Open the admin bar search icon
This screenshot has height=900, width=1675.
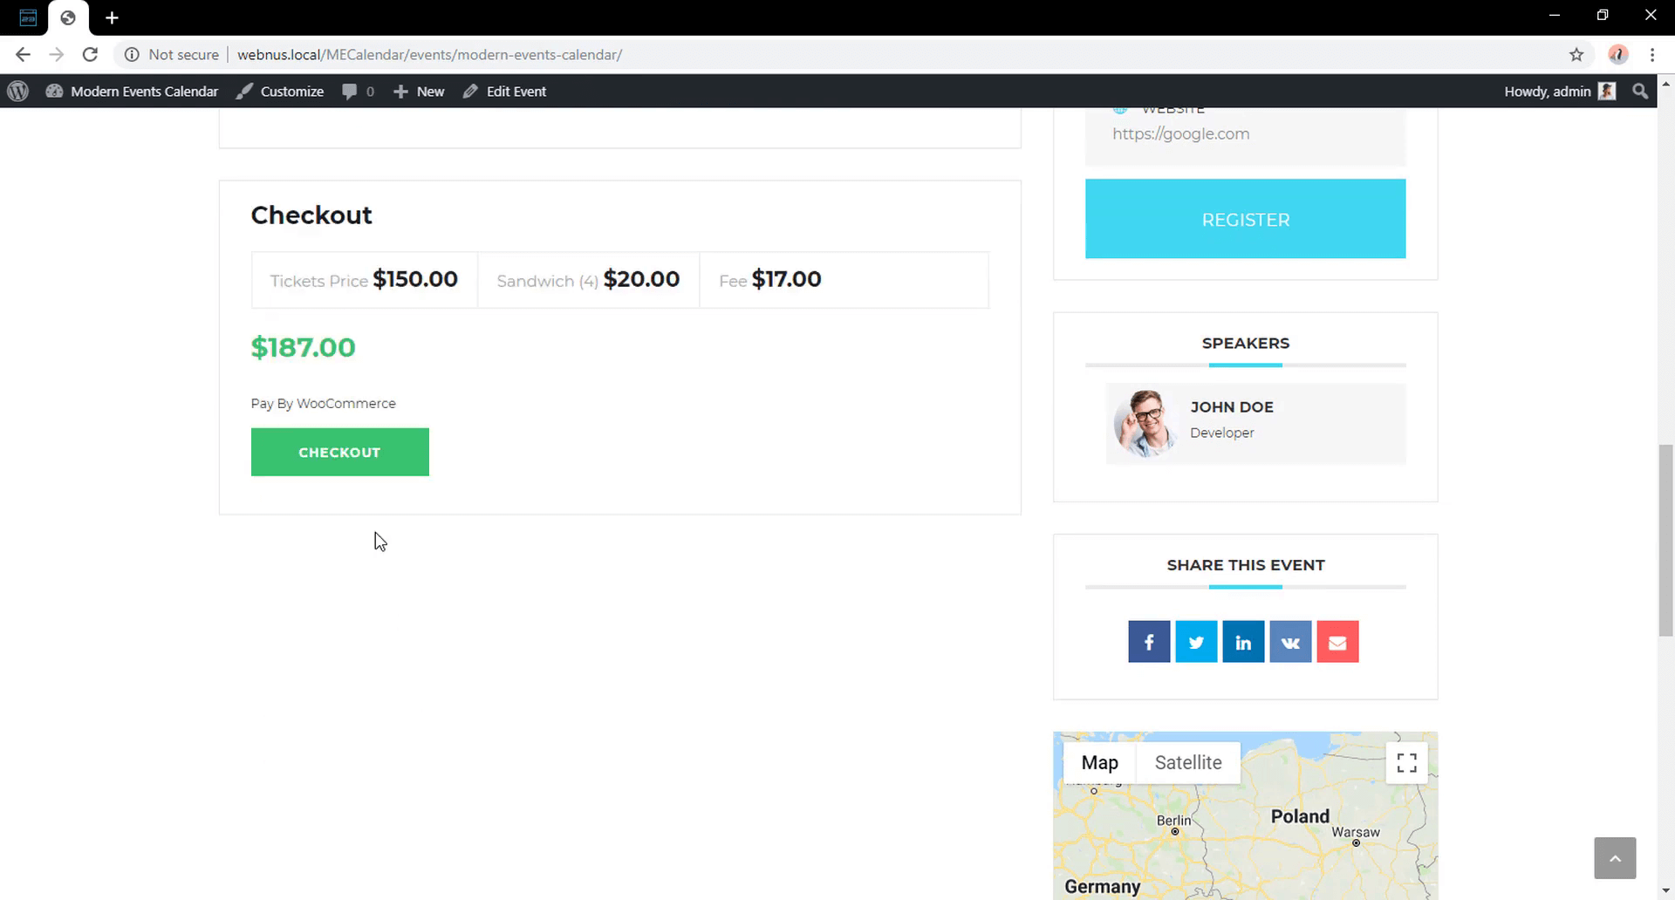point(1640,91)
